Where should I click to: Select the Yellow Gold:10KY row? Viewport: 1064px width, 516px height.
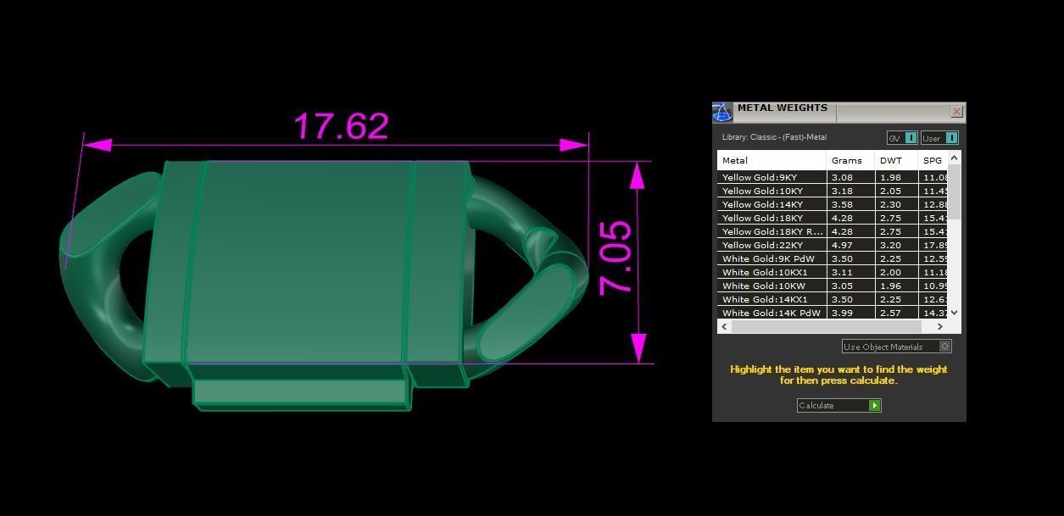(833, 191)
